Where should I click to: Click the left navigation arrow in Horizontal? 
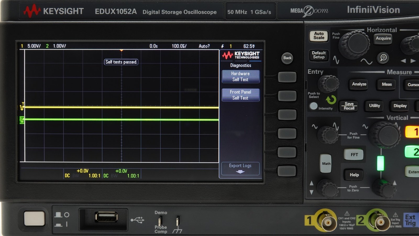(403, 61)
